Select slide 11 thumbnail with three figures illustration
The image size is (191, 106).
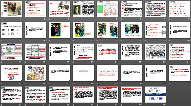(x=59, y=30)
